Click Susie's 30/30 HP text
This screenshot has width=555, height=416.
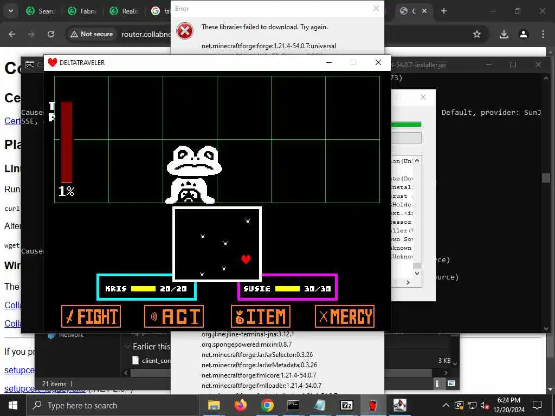tap(318, 289)
